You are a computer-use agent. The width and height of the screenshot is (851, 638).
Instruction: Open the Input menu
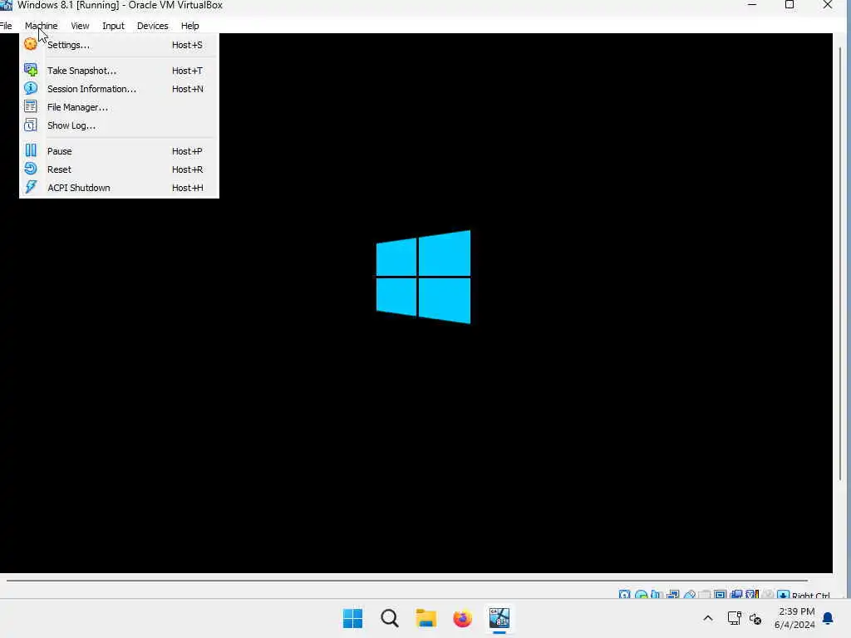point(113,26)
